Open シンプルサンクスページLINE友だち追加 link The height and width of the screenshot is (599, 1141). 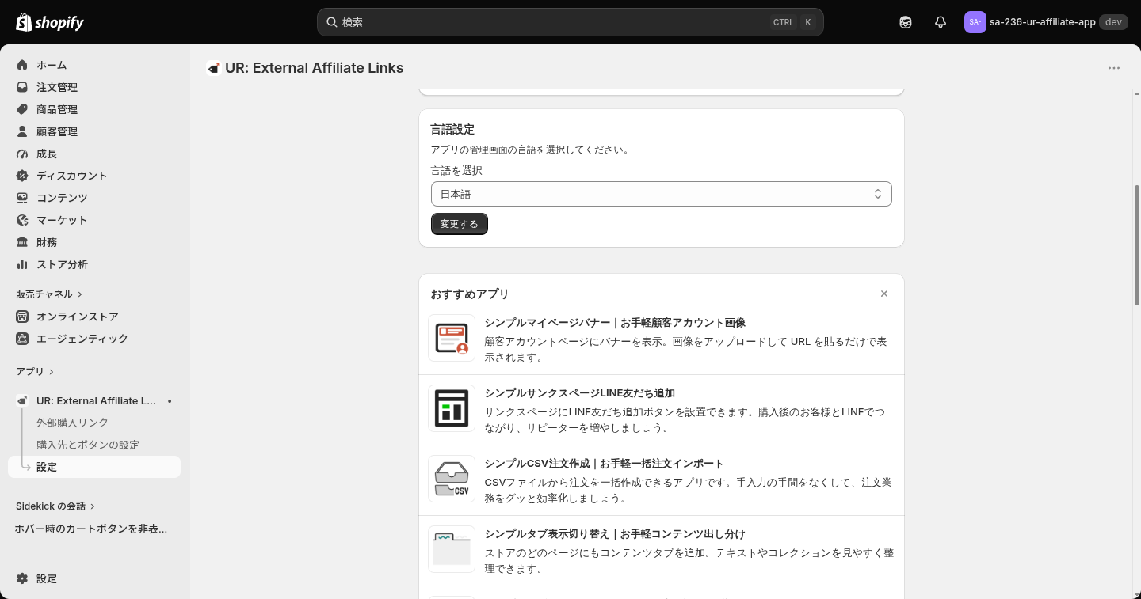point(580,393)
